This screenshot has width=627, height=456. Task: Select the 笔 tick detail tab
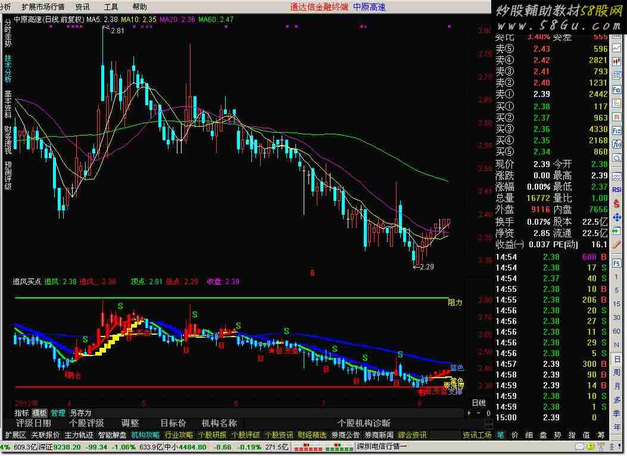coord(500,435)
